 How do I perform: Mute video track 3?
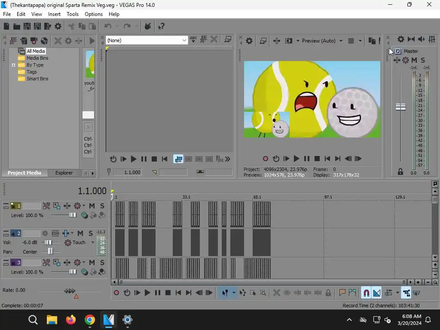point(92,263)
